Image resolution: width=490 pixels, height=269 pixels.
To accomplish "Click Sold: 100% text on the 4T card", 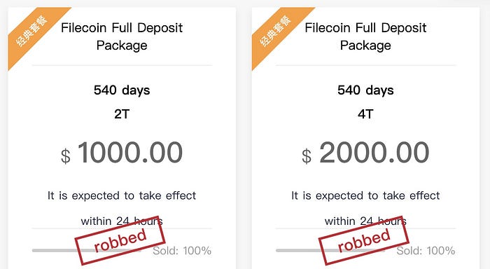I will (x=426, y=251).
